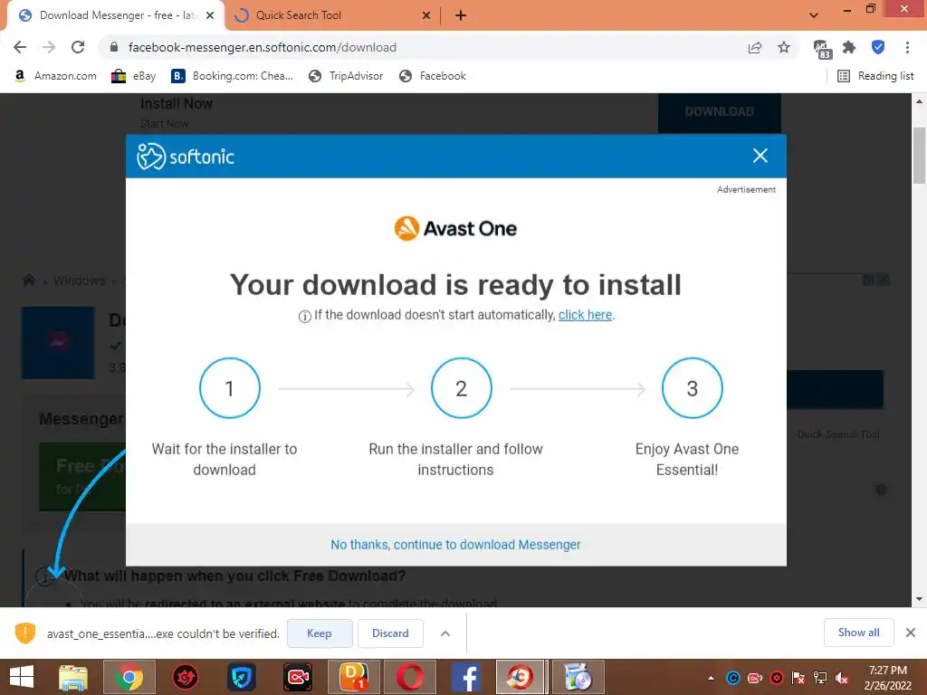
Task: Click the info icon beside download text
Action: 304,316
